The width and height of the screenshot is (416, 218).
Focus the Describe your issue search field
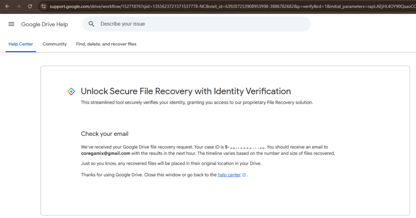(x=196, y=24)
